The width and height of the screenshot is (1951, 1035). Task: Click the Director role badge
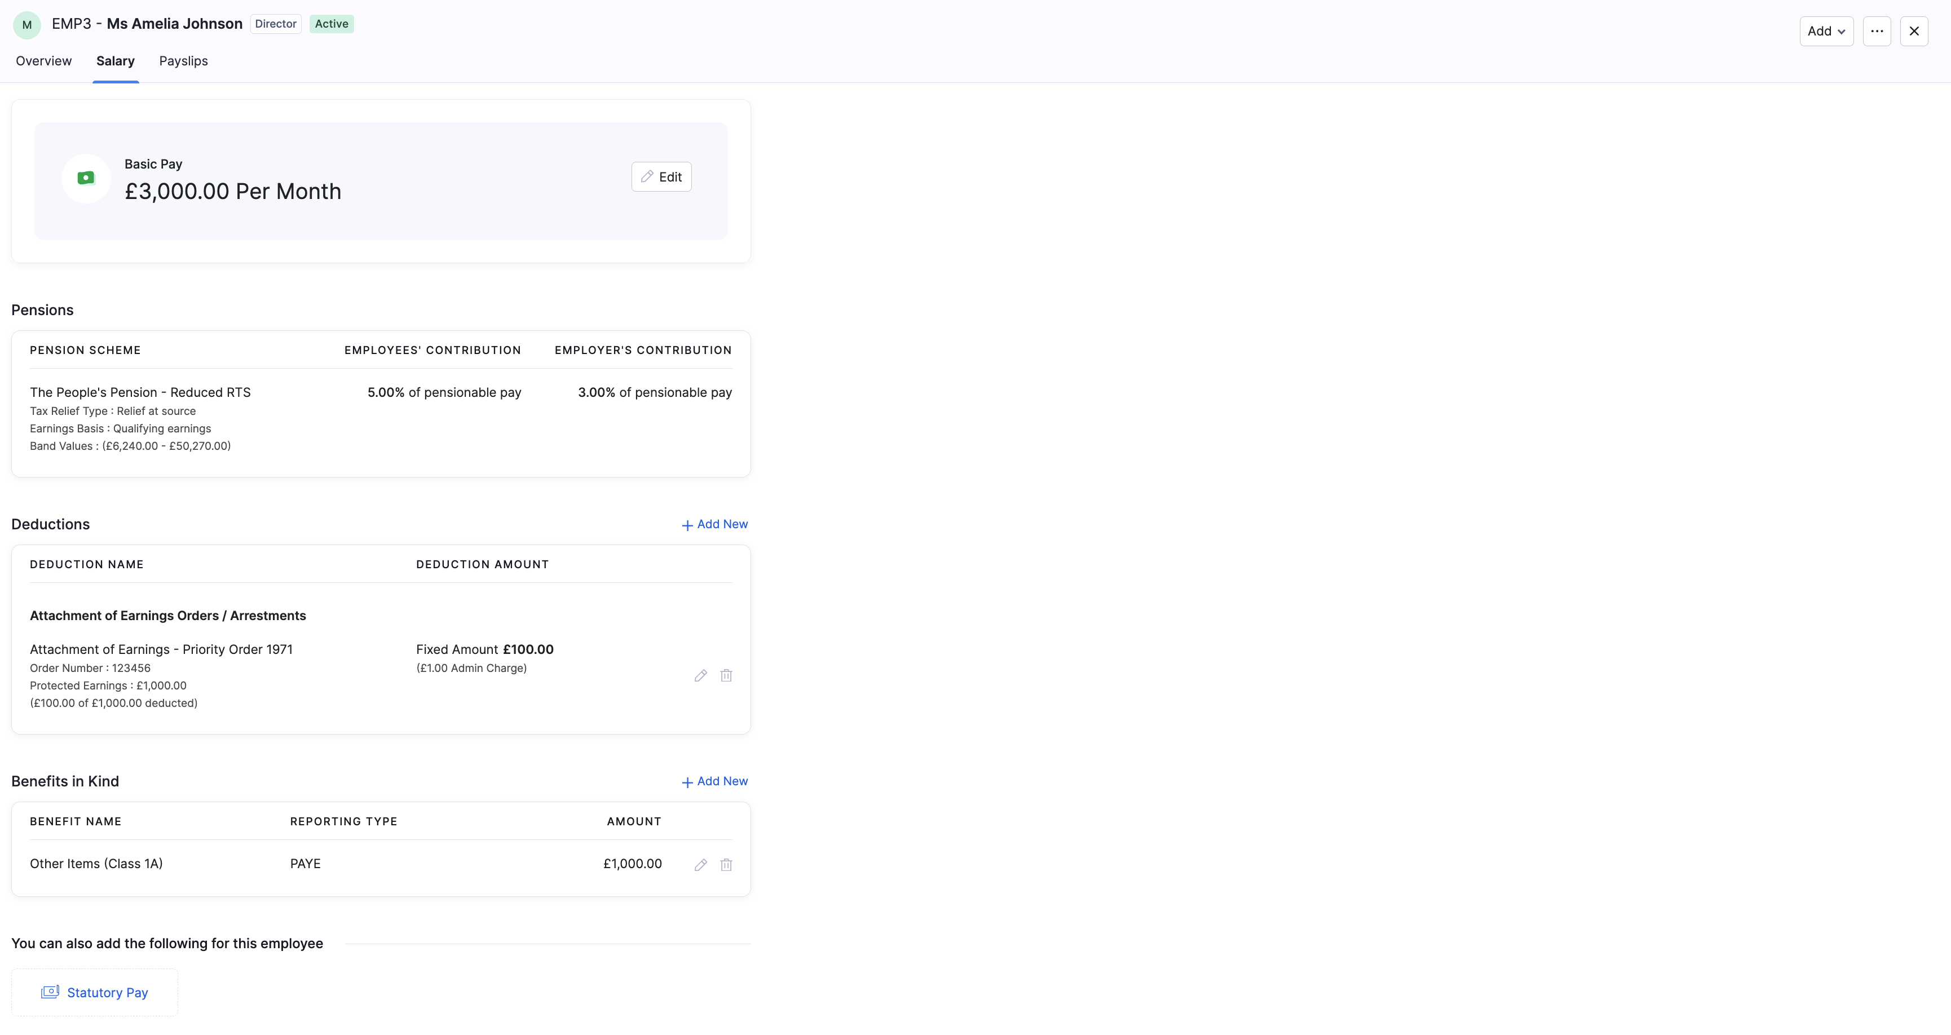[x=276, y=24]
